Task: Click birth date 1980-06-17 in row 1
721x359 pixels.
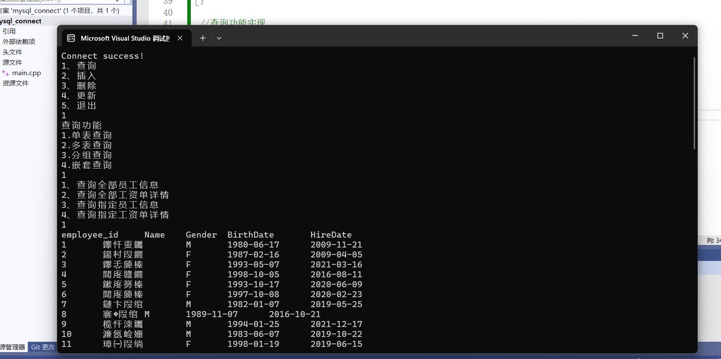Action: (x=253, y=245)
